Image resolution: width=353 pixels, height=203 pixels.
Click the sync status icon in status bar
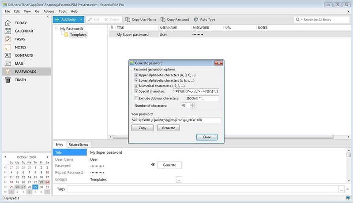(348, 198)
